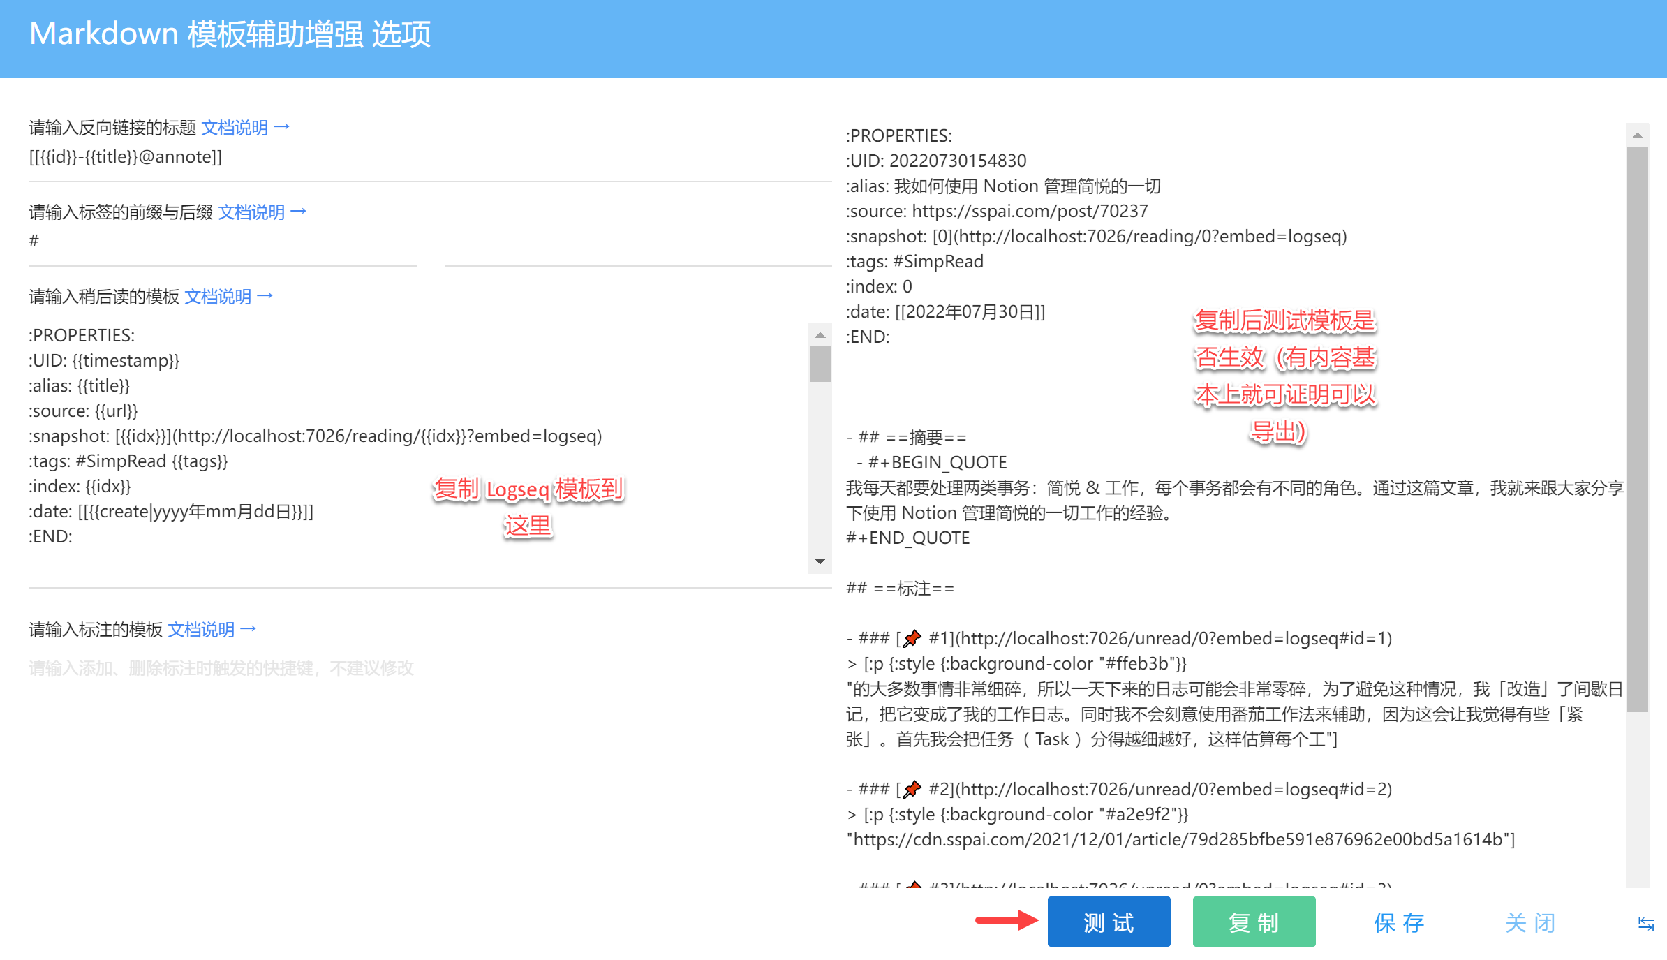Click '## ==标注==' heading in preview

(900, 589)
